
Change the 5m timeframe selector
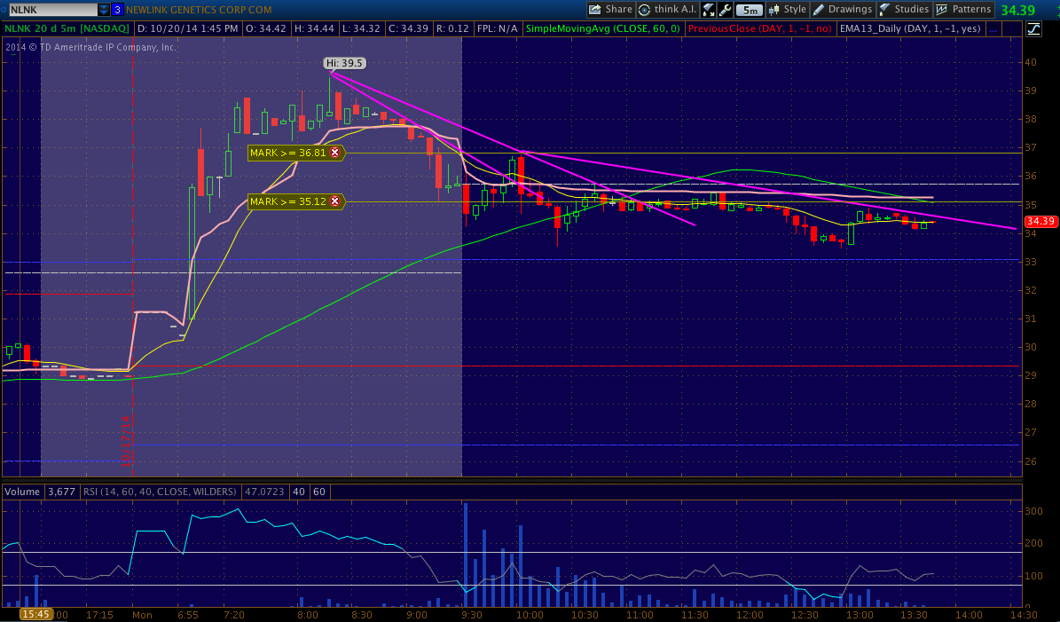[750, 10]
